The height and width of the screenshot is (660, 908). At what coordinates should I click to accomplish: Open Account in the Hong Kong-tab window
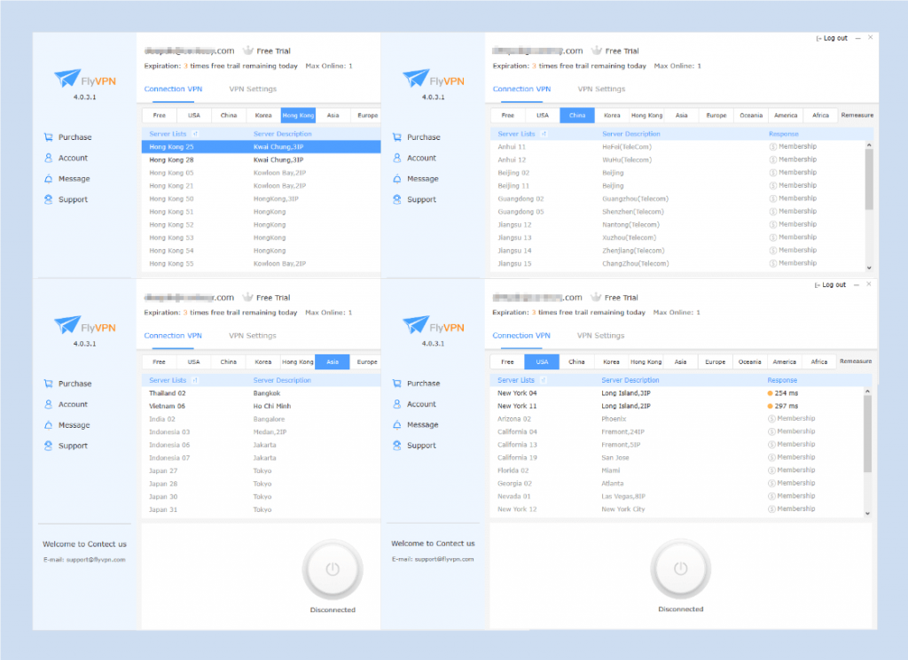(x=66, y=158)
